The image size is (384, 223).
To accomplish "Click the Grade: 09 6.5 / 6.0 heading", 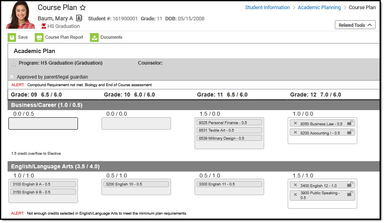I will (x=36, y=95).
